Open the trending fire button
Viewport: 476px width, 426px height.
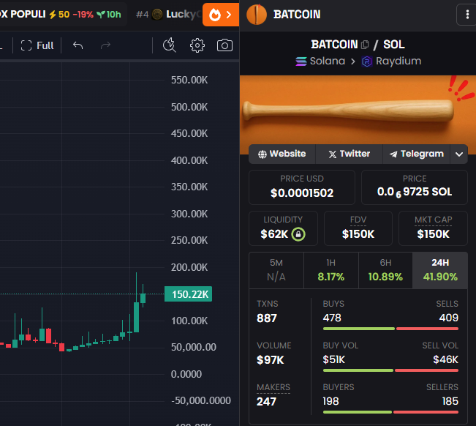point(221,15)
